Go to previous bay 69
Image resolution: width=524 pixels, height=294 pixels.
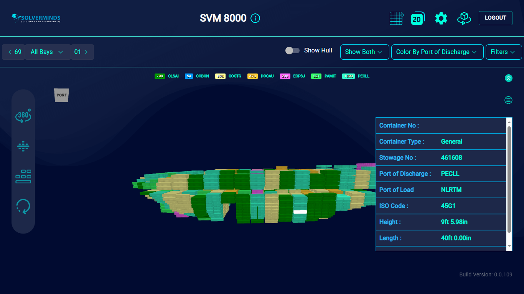coord(14,52)
